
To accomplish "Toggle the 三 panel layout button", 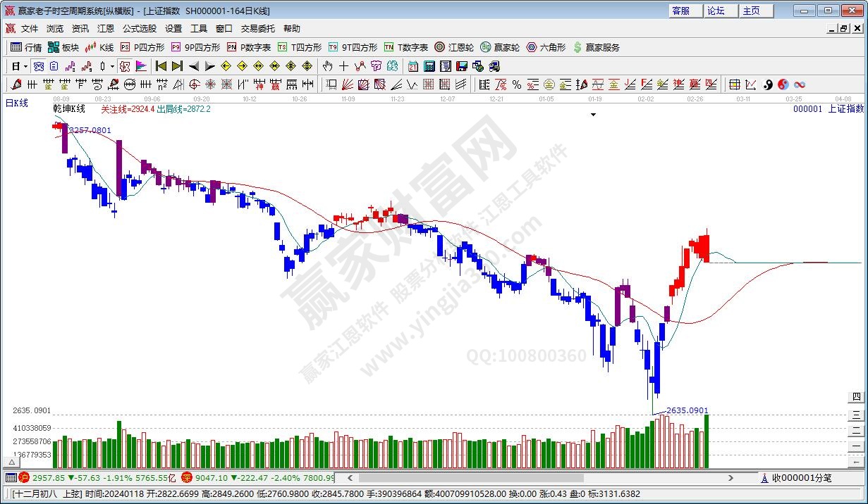I will (x=856, y=415).
